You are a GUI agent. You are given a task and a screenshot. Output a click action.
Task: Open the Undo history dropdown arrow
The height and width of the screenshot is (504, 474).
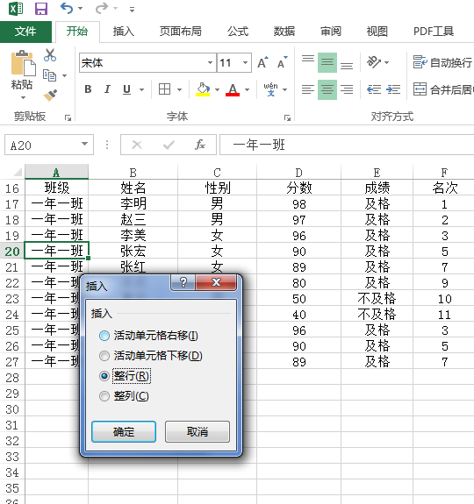tap(80, 9)
